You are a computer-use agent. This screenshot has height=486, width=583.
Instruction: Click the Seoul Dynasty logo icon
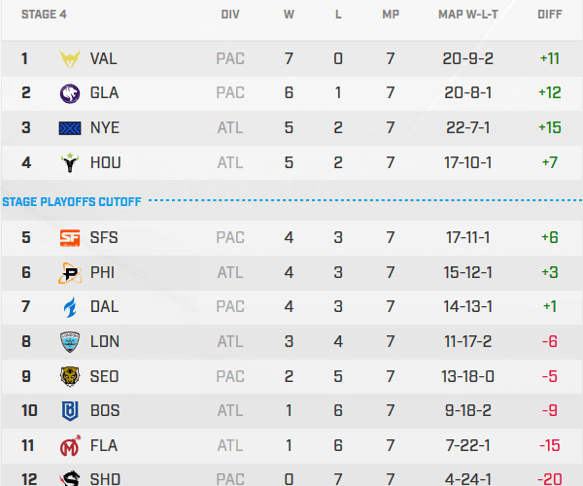click(71, 376)
